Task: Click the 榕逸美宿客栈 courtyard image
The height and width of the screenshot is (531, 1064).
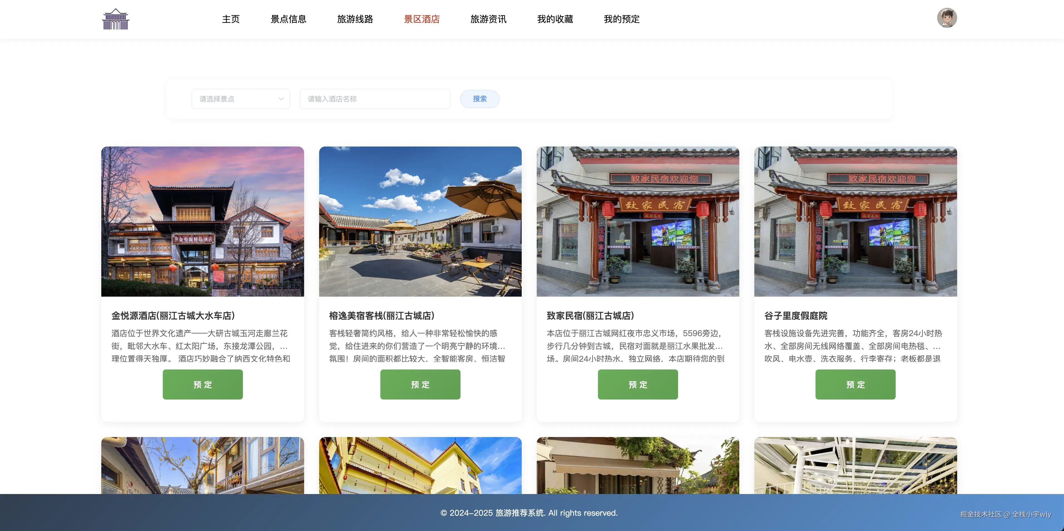Action: click(x=420, y=222)
